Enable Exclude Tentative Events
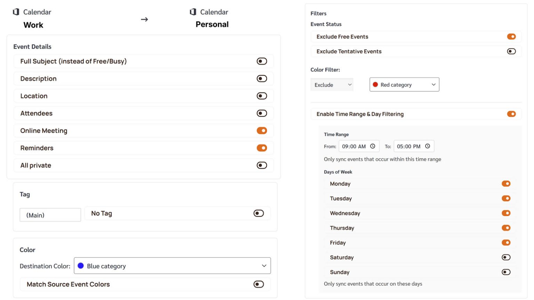534x300 pixels. (511, 51)
